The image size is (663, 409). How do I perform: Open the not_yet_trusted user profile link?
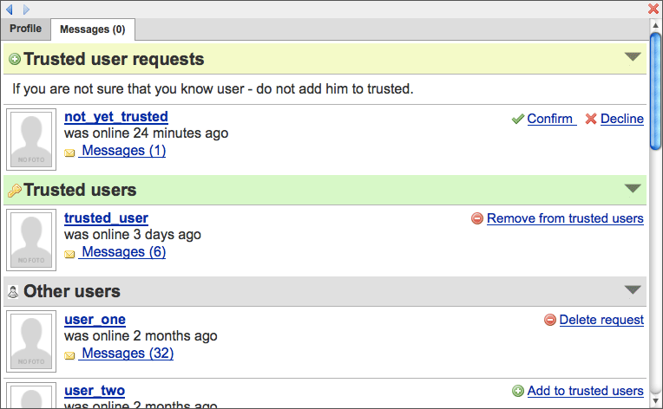116,117
